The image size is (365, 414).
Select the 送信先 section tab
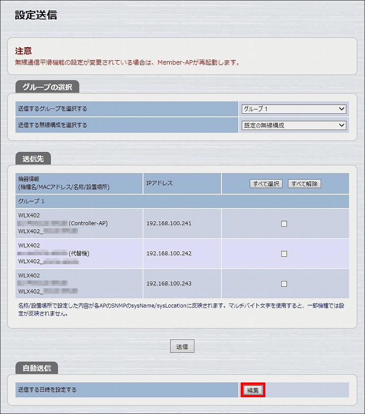(33, 158)
